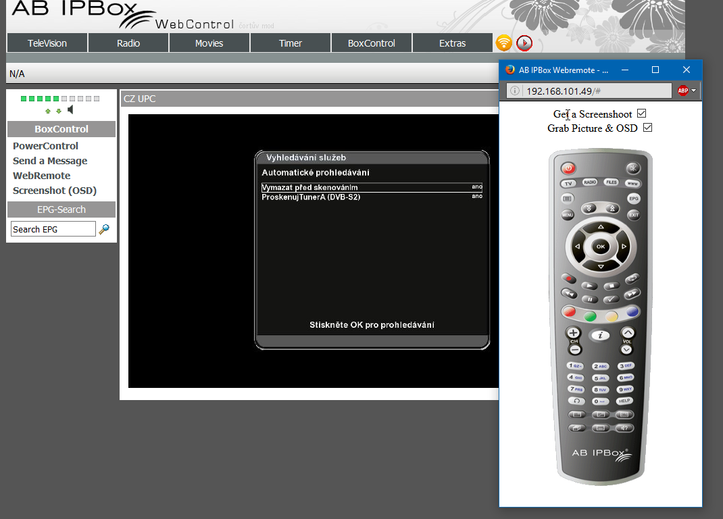
Task: Toggle the Grab Picture & OSD checkbox
Action: 647,127
